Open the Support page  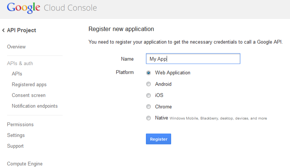(x=15, y=146)
